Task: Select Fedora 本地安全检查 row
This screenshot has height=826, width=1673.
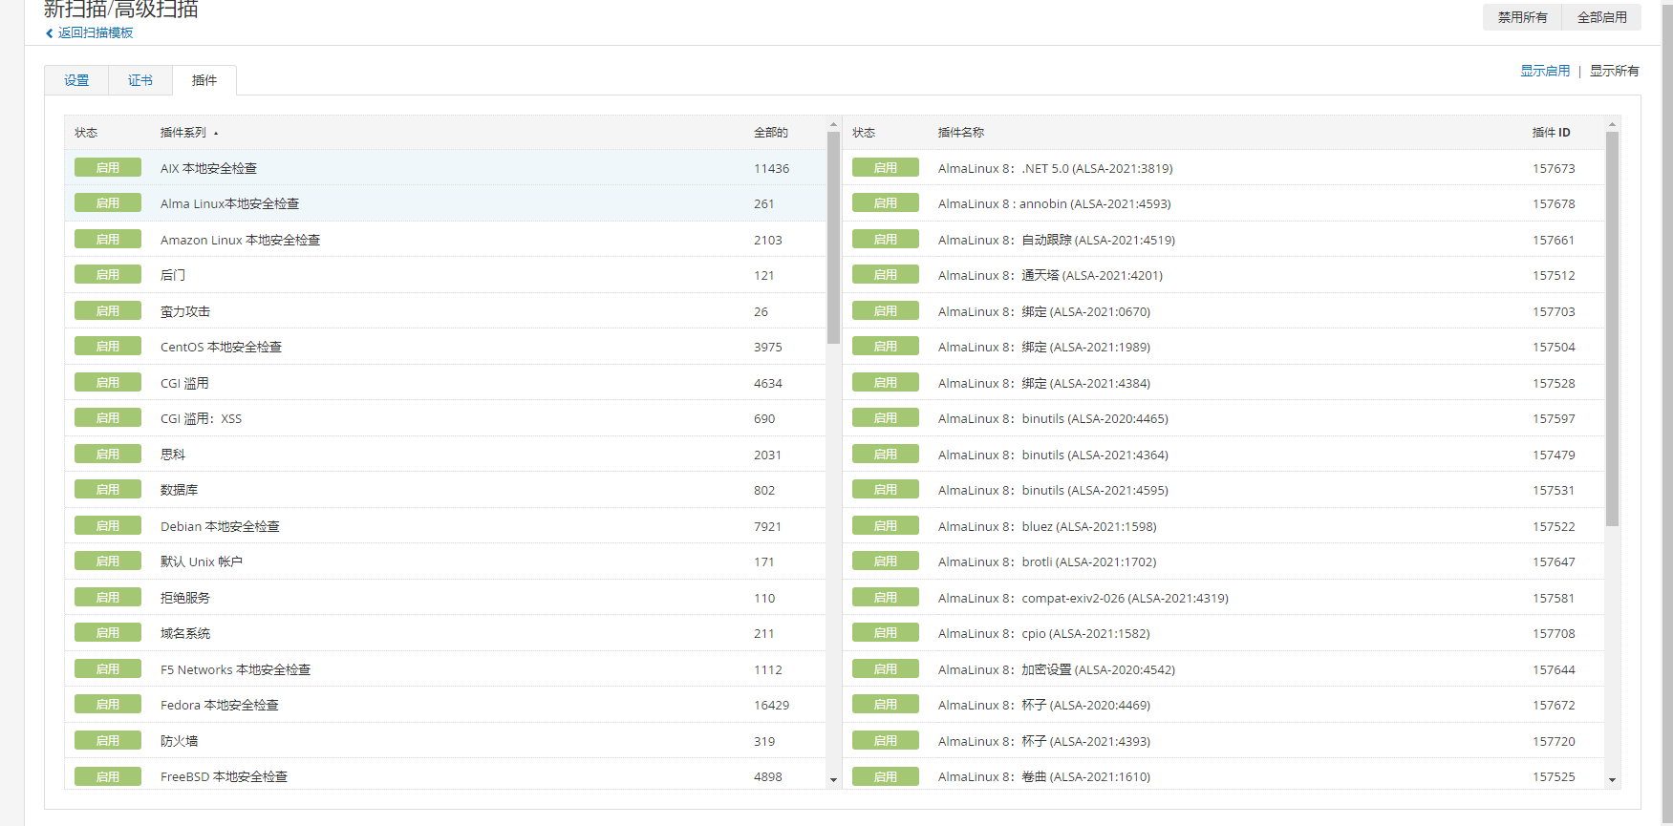Action: 445,705
